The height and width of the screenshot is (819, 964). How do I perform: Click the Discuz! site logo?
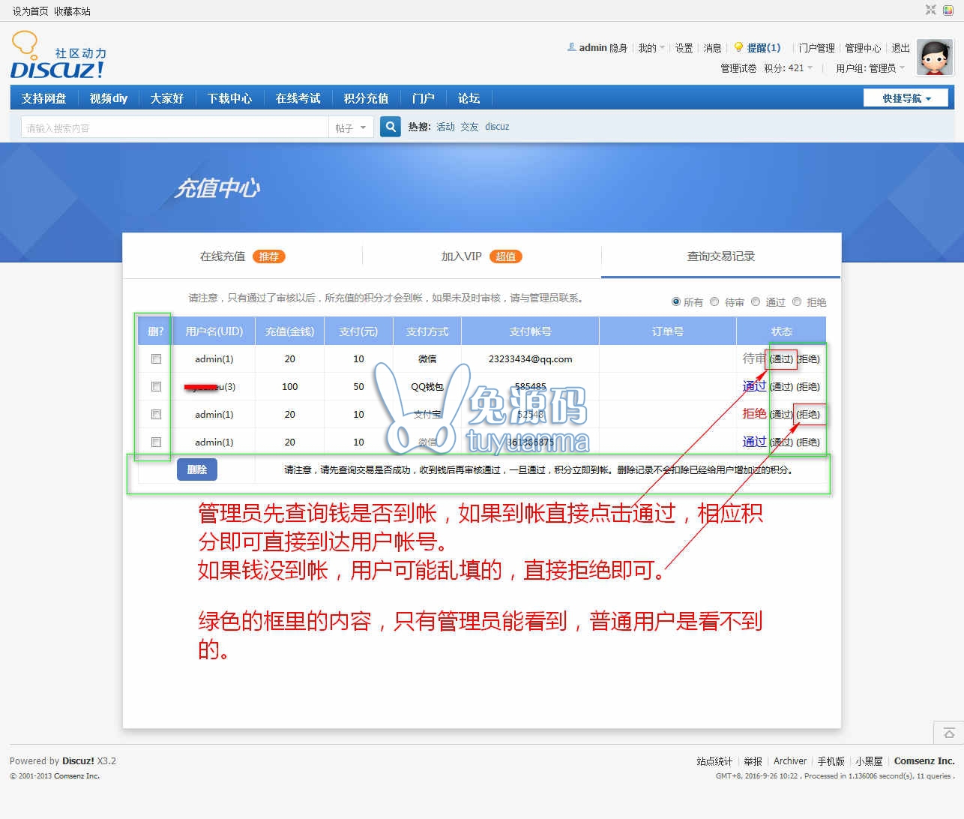(58, 55)
